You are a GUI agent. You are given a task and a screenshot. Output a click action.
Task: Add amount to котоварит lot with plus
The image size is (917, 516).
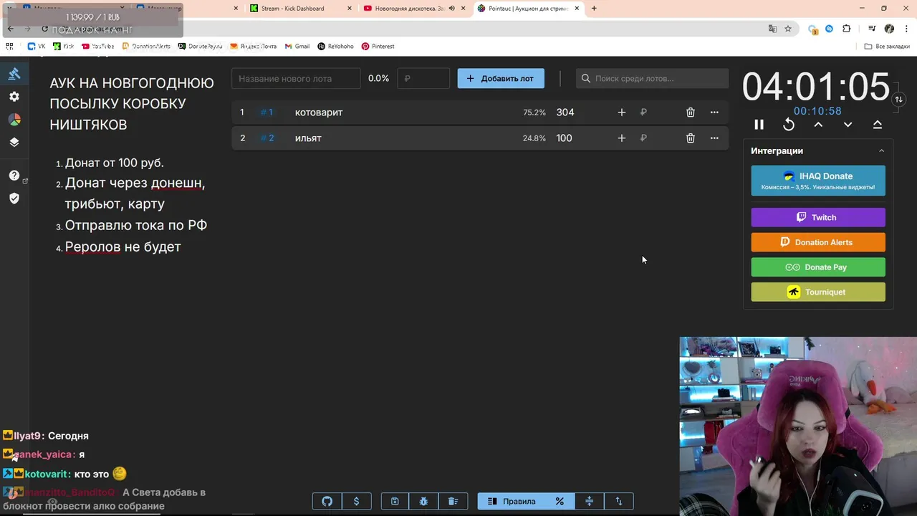(622, 113)
